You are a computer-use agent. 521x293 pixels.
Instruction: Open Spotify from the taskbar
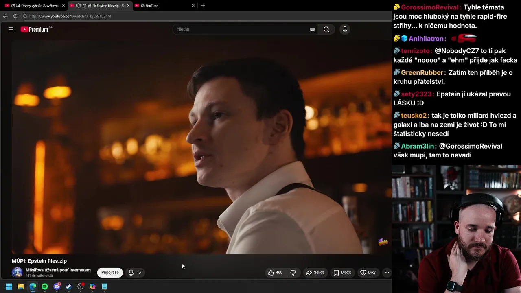click(x=45, y=286)
